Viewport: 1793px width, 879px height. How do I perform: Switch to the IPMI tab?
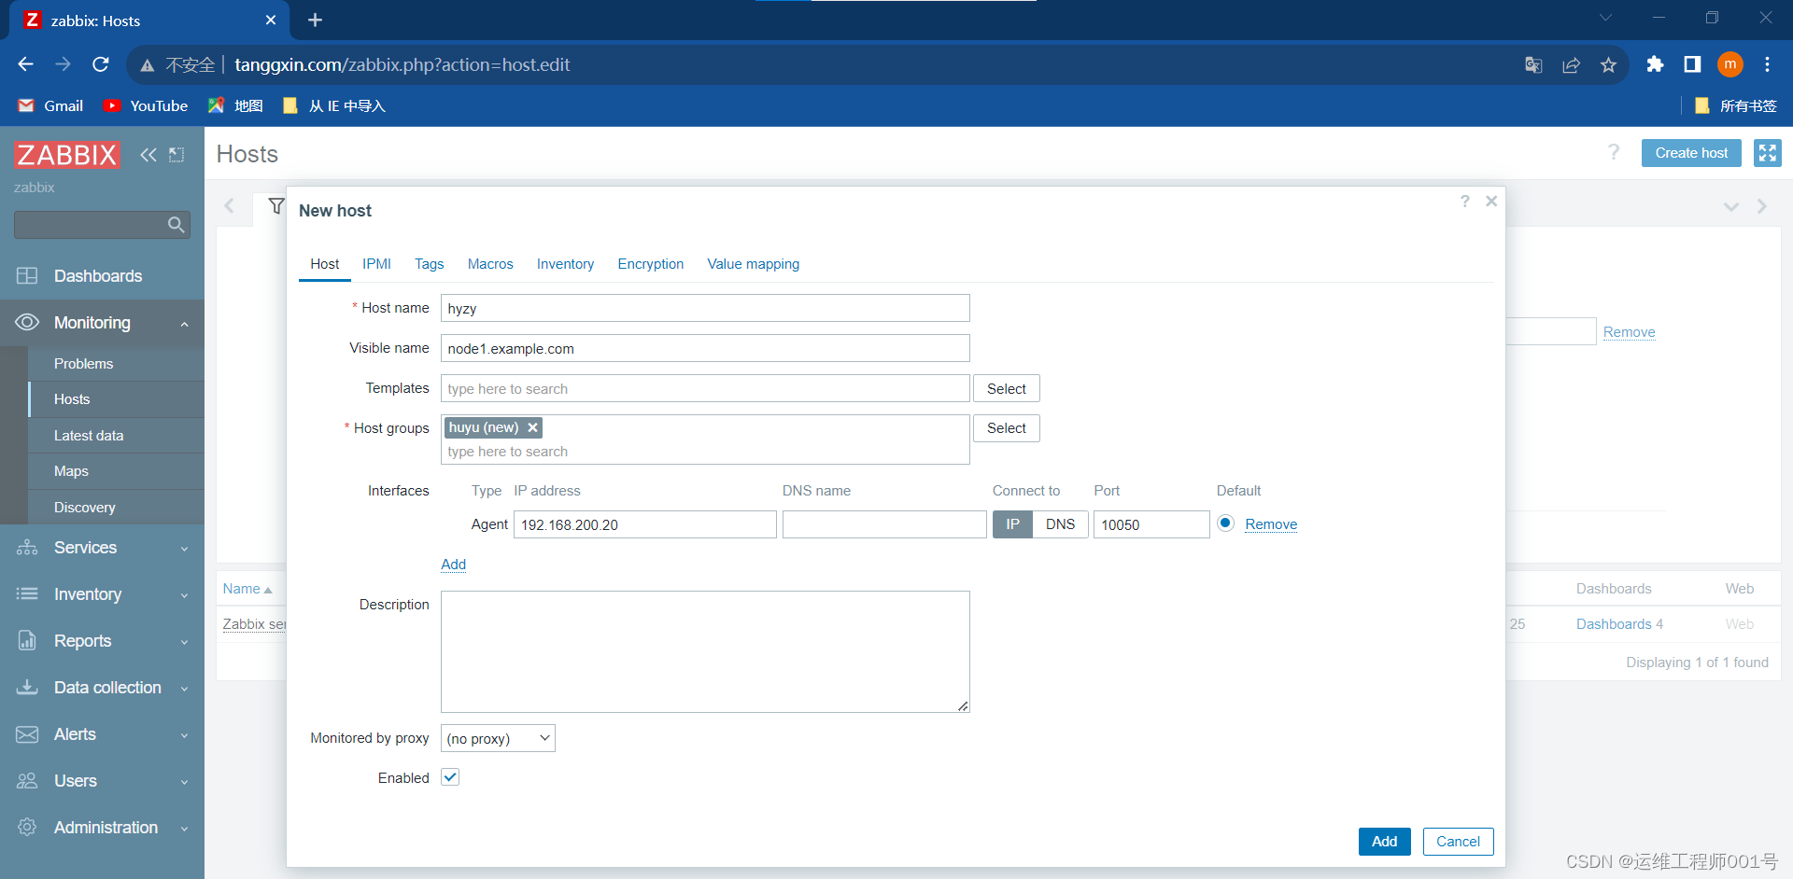[x=376, y=264]
